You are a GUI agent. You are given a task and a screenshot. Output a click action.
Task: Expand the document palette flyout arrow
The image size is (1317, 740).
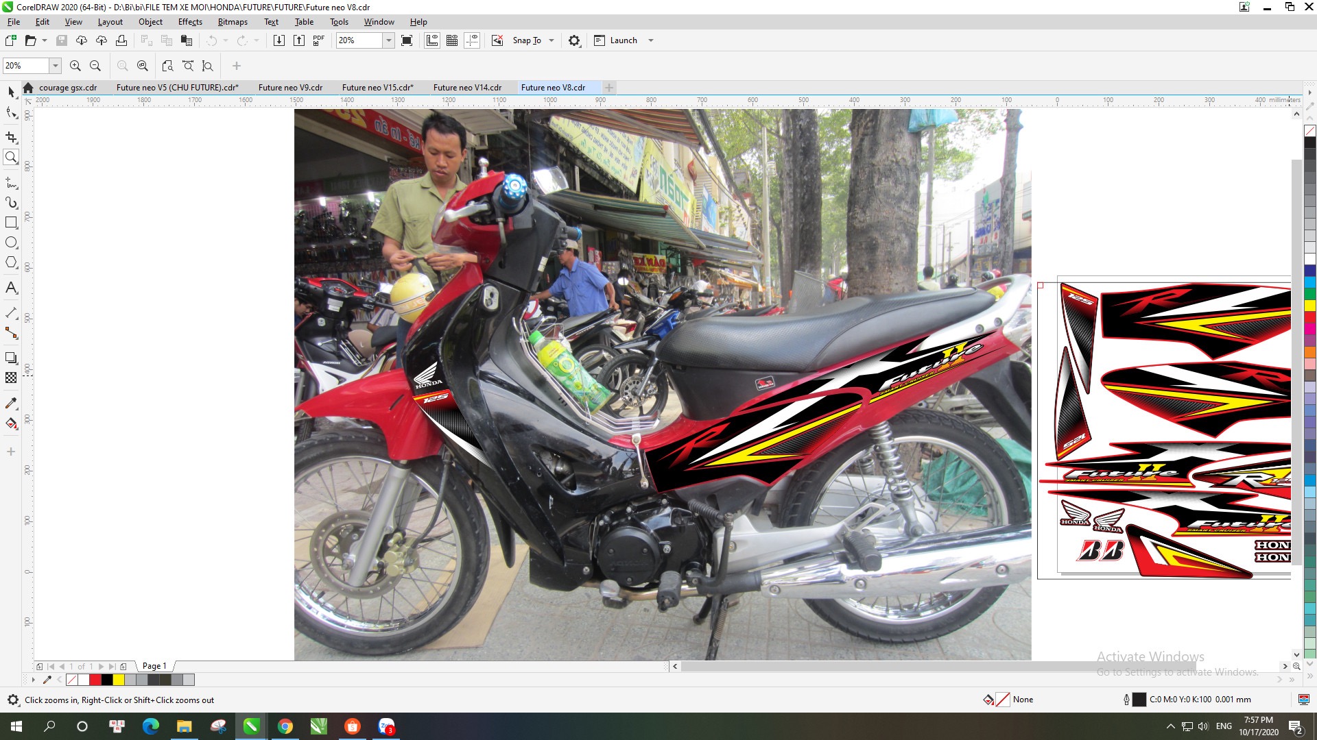point(33,680)
